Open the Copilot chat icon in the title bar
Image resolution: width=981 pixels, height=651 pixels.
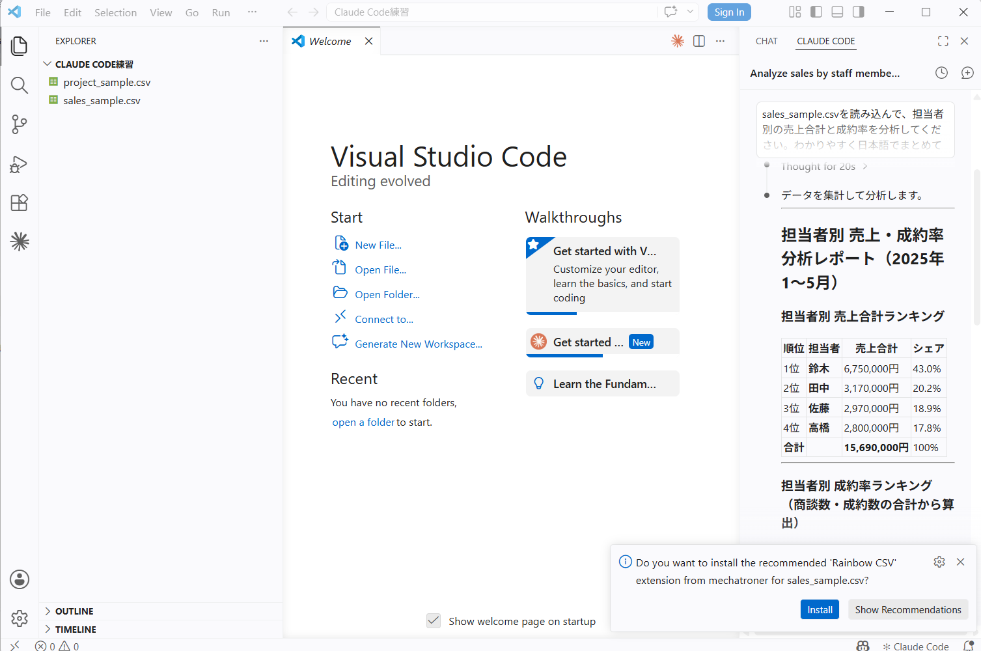[x=670, y=12]
